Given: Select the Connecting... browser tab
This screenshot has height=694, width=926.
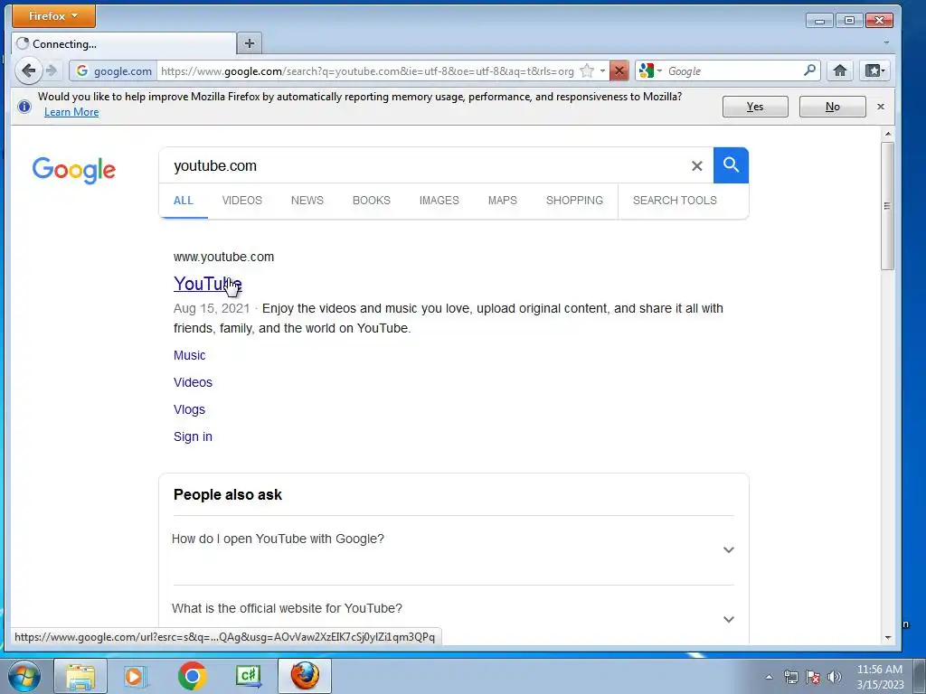Looking at the screenshot, I should click(x=124, y=43).
